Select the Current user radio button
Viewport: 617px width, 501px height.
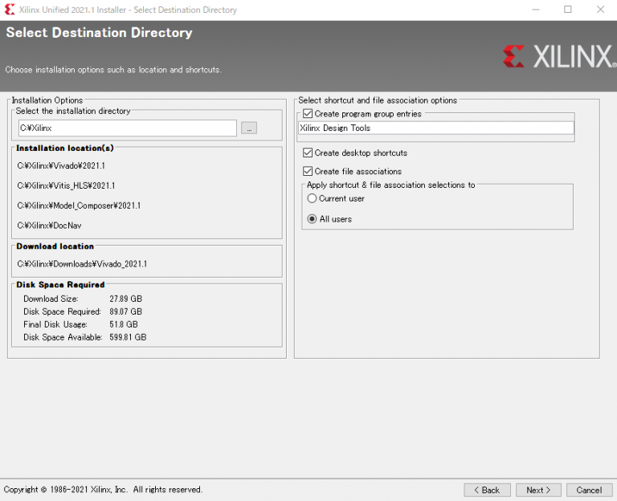313,198
